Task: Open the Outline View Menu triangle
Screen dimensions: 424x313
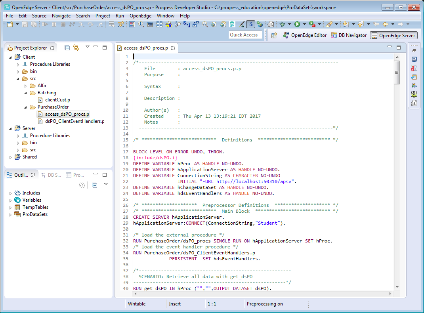Action: click(106, 184)
